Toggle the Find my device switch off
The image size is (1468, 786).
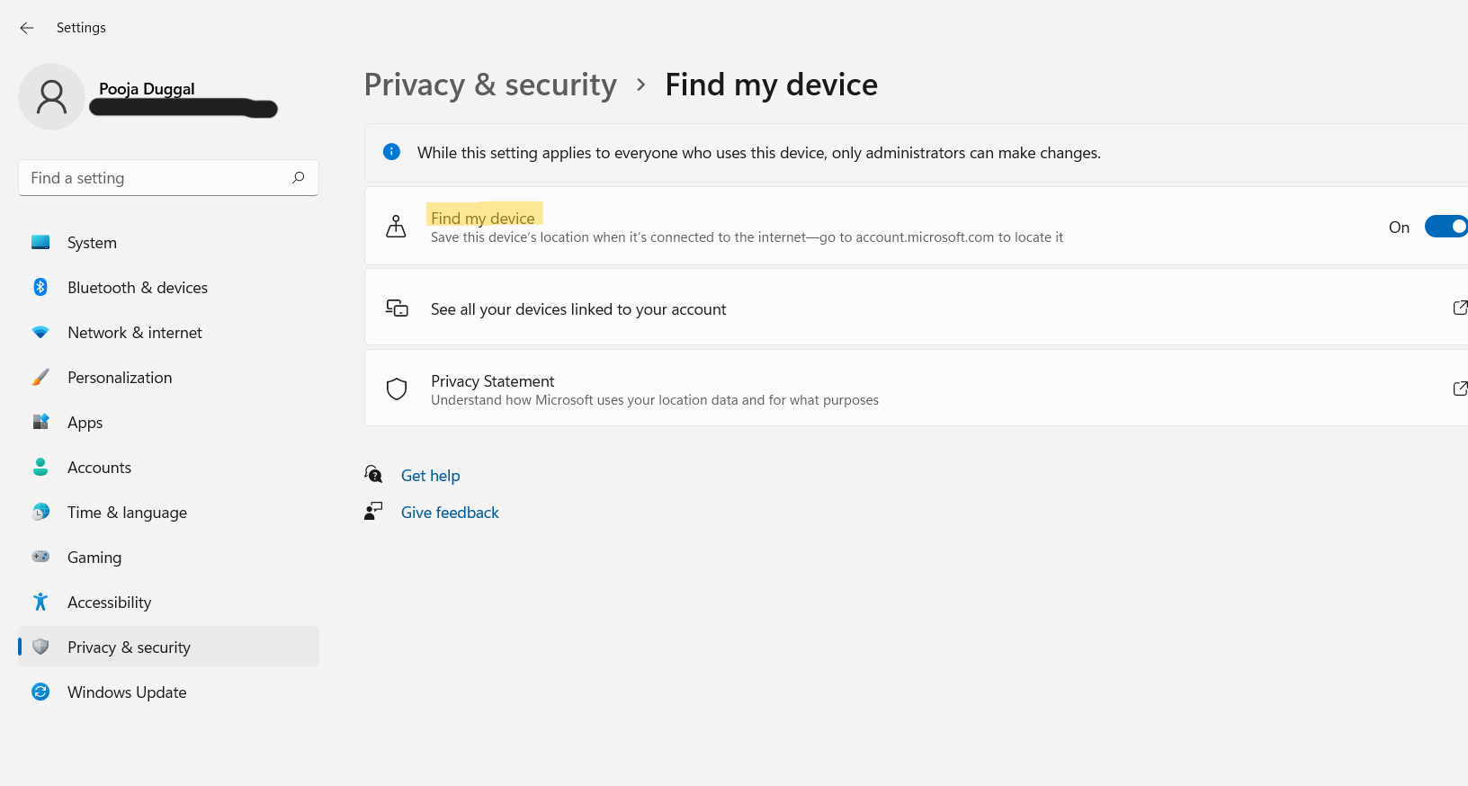click(1447, 227)
